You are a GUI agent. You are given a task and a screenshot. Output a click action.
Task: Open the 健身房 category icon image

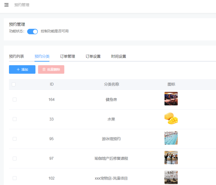[171, 99]
